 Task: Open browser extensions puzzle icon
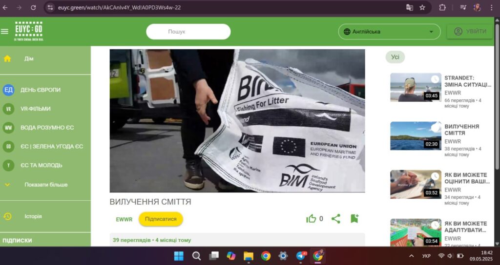(442, 7)
